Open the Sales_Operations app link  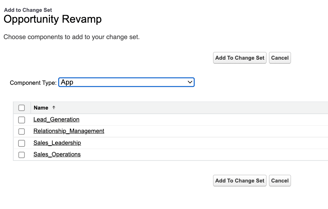(x=57, y=154)
